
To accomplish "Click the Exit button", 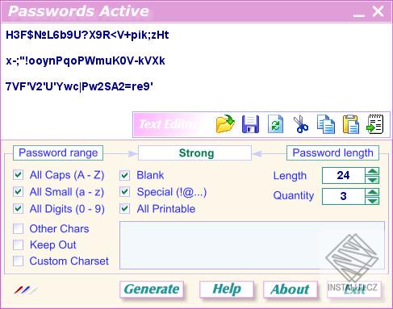I will [354, 290].
